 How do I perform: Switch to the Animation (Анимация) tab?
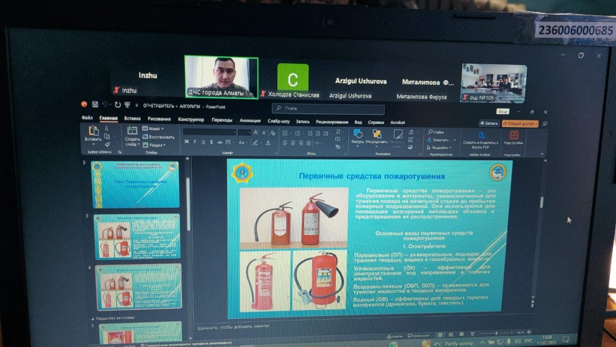pos(250,120)
